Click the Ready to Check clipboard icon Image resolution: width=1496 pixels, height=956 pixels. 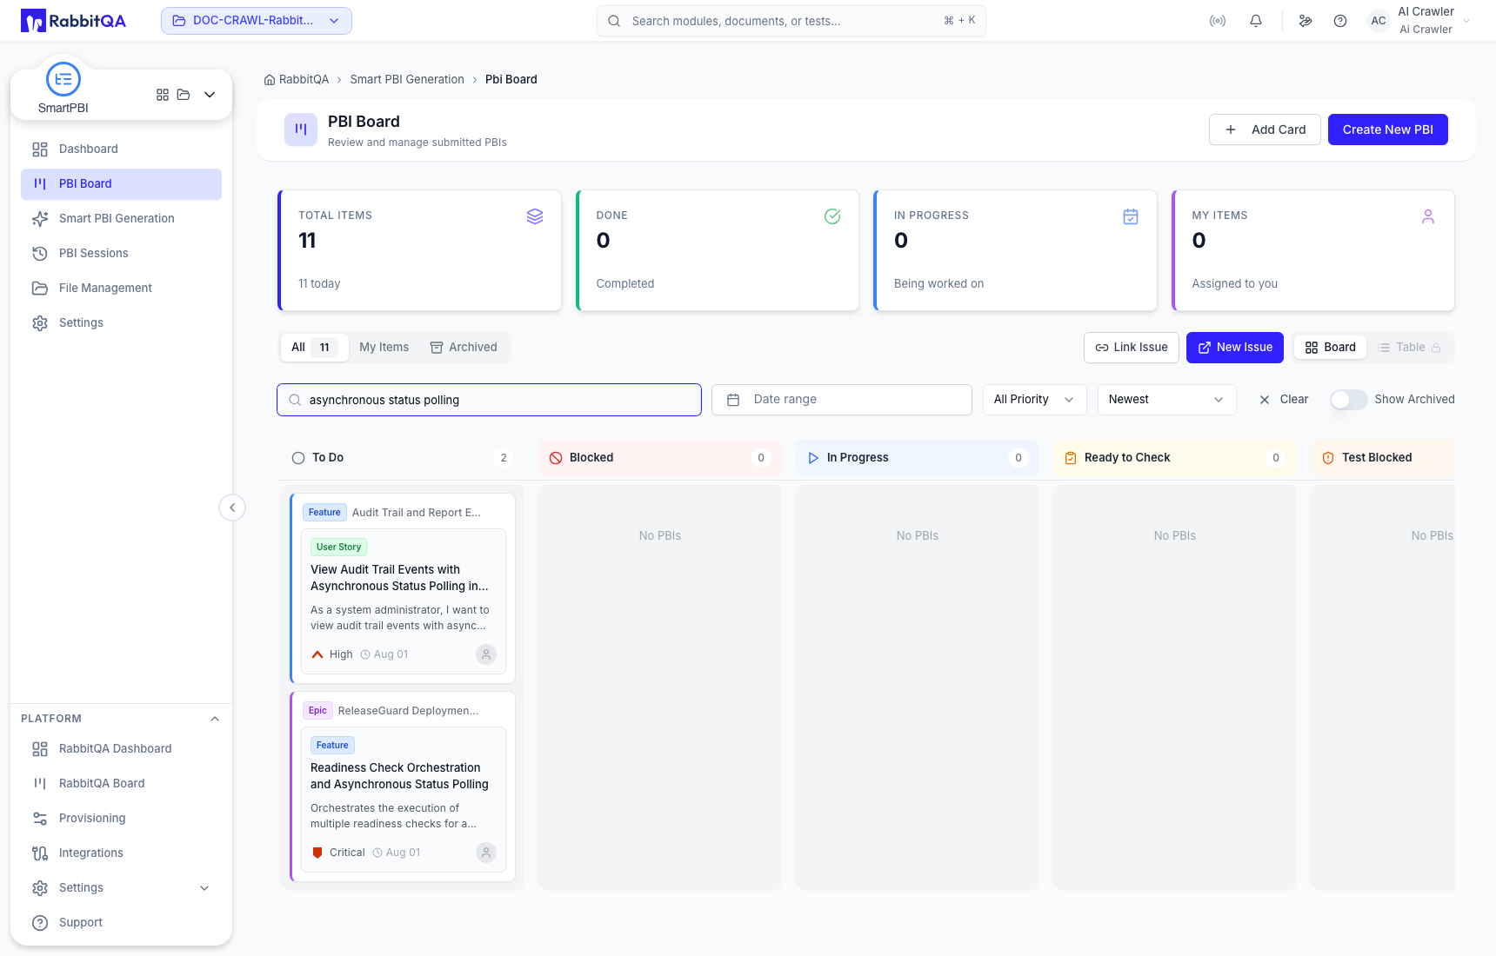click(x=1071, y=458)
